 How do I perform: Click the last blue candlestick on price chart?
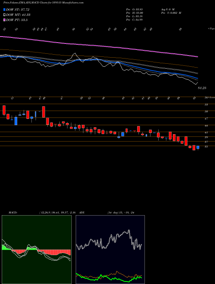tap(198, 148)
